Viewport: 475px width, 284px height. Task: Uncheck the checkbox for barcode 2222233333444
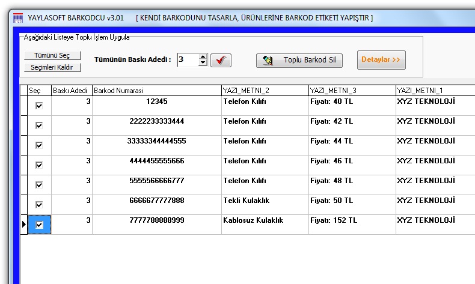point(39,125)
